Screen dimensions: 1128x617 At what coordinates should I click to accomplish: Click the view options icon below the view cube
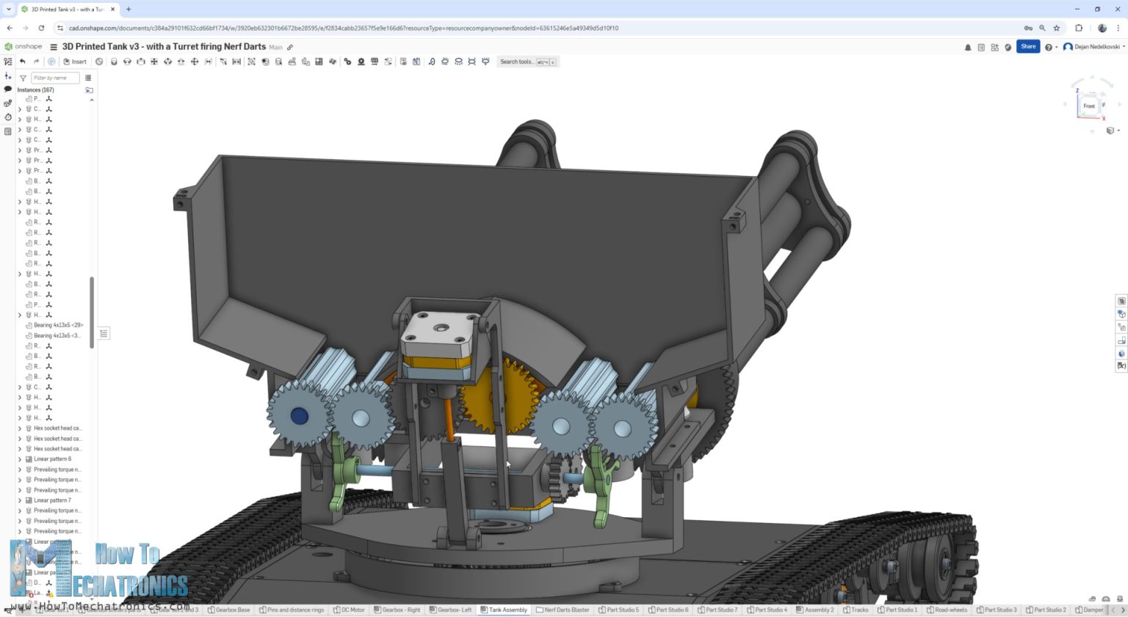[x=1111, y=131]
